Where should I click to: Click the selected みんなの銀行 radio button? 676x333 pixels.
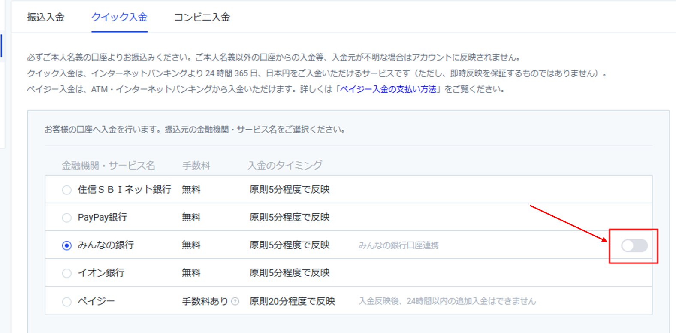(66, 245)
